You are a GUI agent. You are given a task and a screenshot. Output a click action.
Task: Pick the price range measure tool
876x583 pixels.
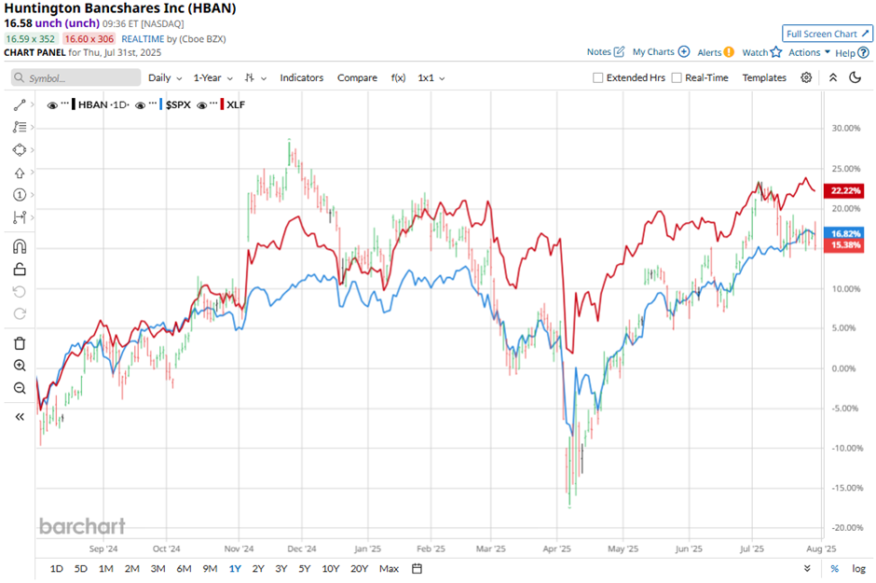click(20, 217)
